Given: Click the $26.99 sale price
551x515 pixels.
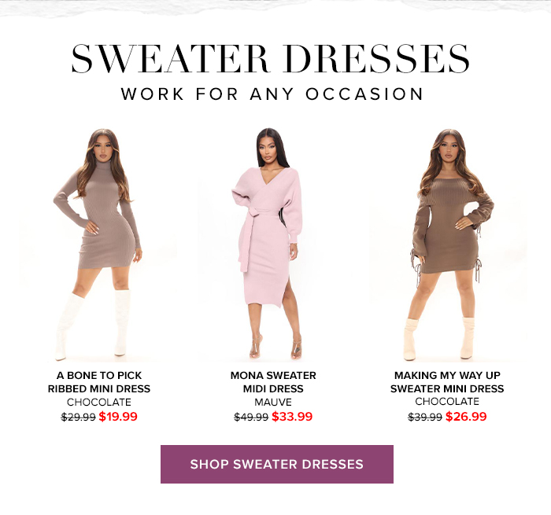Looking at the screenshot, I should pos(466,417).
